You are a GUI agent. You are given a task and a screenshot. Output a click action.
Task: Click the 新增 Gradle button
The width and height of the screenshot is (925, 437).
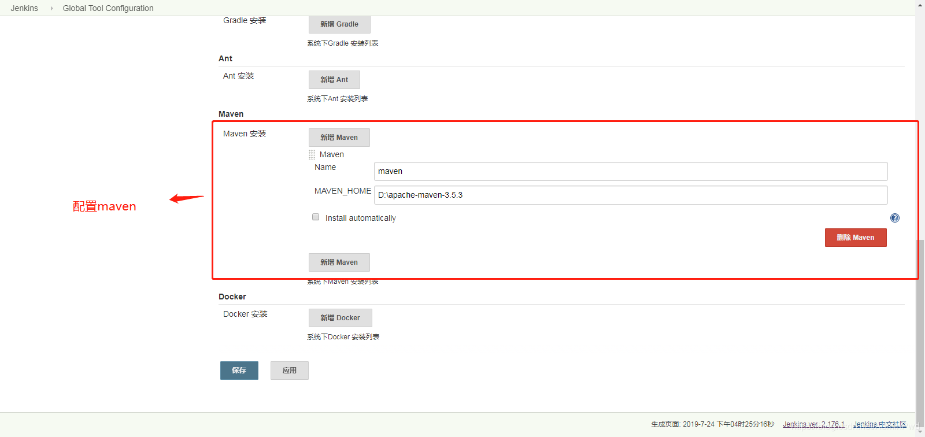(339, 24)
